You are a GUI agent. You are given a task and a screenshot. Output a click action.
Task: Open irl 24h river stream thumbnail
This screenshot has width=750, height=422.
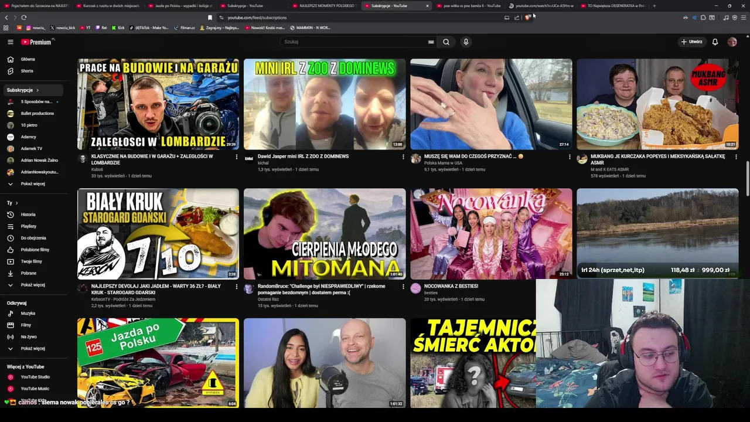tap(657, 233)
